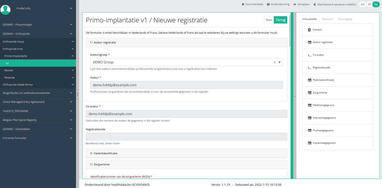Click the Ondersteuning envelope icon
The height and width of the screenshot is (188, 382).
click(x=268, y=4)
